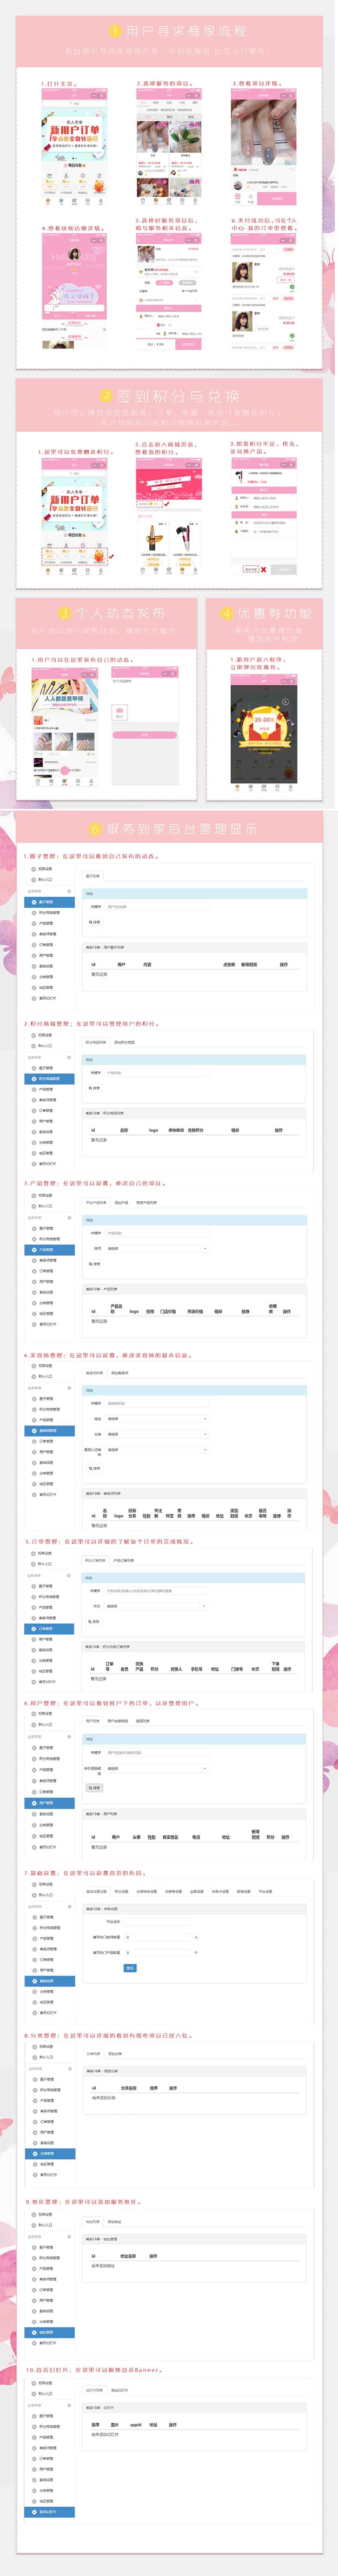
Task: Select highlighted 地区管理 sidebar item
Action: (x=49, y=2332)
